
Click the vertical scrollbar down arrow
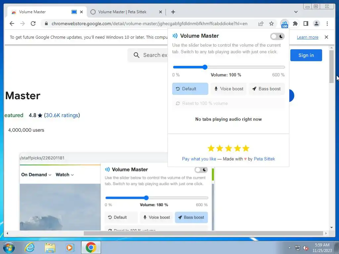(331, 228)
